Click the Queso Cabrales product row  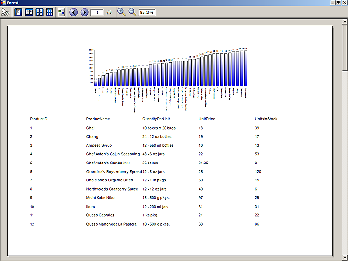click(x=100, y=215)
